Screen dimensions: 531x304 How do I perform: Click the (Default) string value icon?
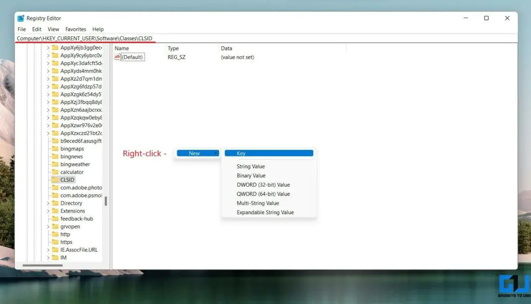(117, 57)
